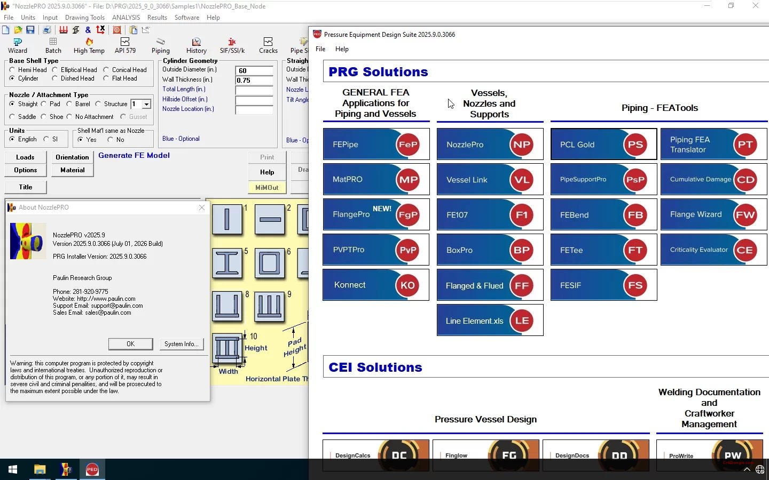Open the Windows Start menu
769x480 pixels.
(x=13, y=469)
